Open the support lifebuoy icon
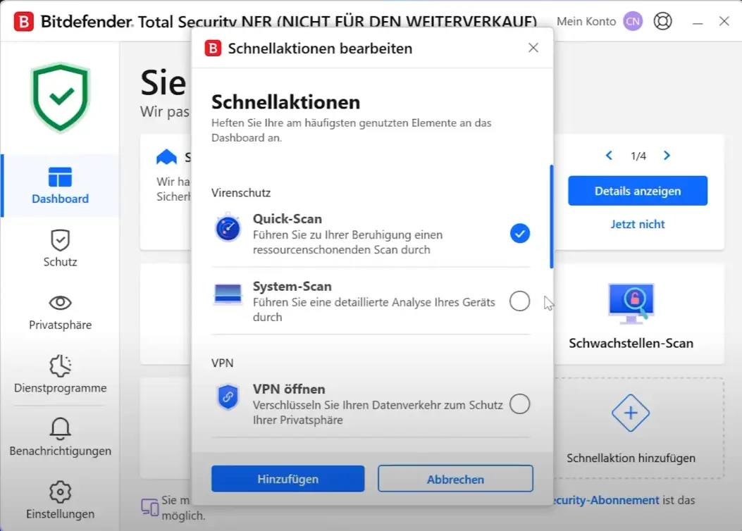This screenshot has height=531, width=742. pos(662,21)
